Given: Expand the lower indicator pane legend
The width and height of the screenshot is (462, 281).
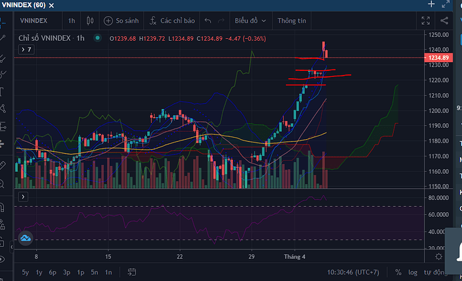Looking at the screenshot, I should pos(23,197).
